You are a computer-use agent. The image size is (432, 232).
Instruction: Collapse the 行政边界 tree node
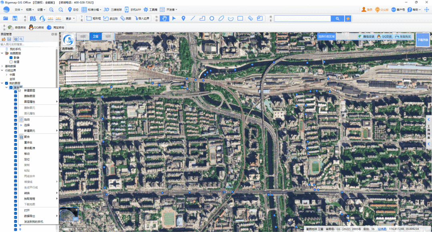(2, 70)
